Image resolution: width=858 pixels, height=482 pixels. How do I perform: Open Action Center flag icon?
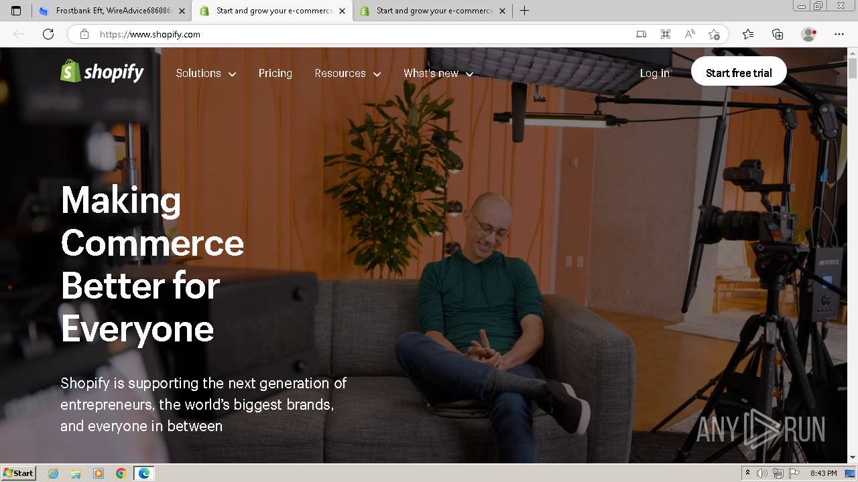pos(794,473)
